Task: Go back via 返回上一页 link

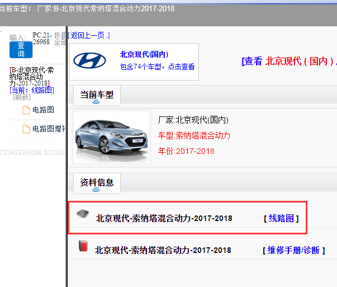Action: (x=88, y=35)
